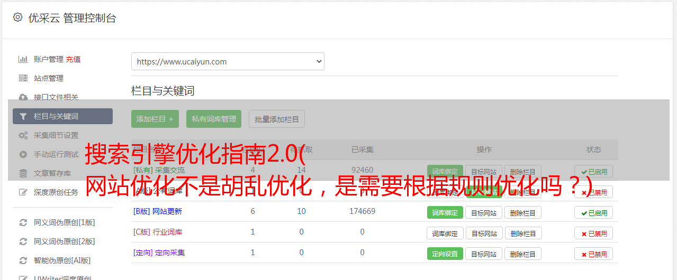The height and width of the screenshot is (280, 677).
Task: Go to 站点管理 in the sidebar
Action: click(x=49, y=78)
